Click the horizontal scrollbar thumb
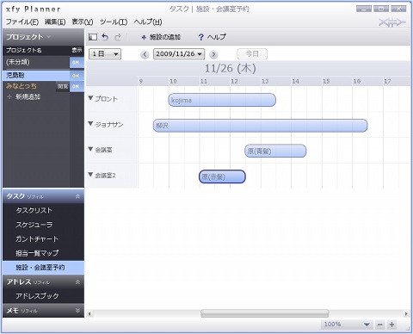413x334 pixels. pyautogui.click(x=264, y=313)
